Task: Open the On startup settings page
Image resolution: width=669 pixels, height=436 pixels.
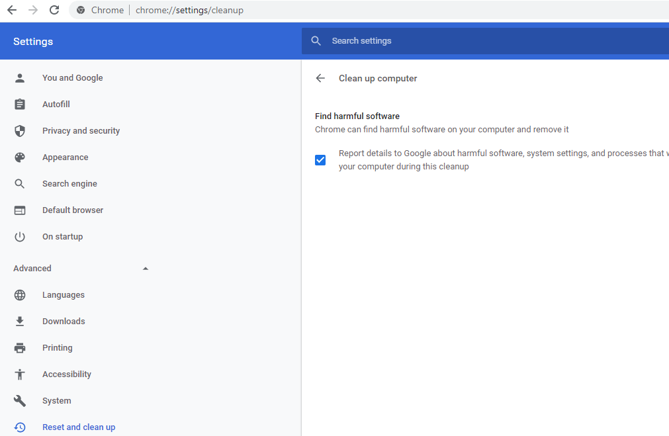Action: pos(62,236)
